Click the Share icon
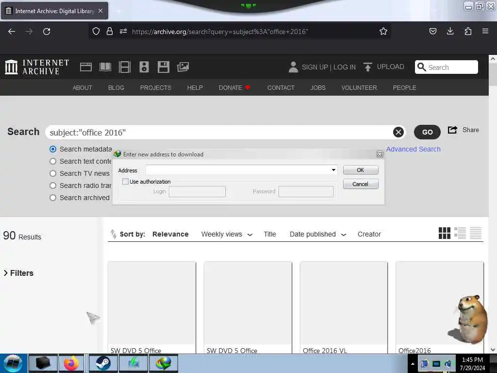This screenshot has width=497, height=373. (452, 130)
